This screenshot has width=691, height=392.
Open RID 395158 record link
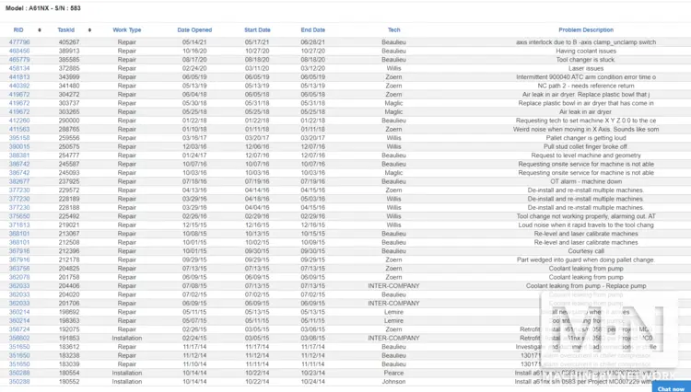pyautogui.click(x=19, y=138)
